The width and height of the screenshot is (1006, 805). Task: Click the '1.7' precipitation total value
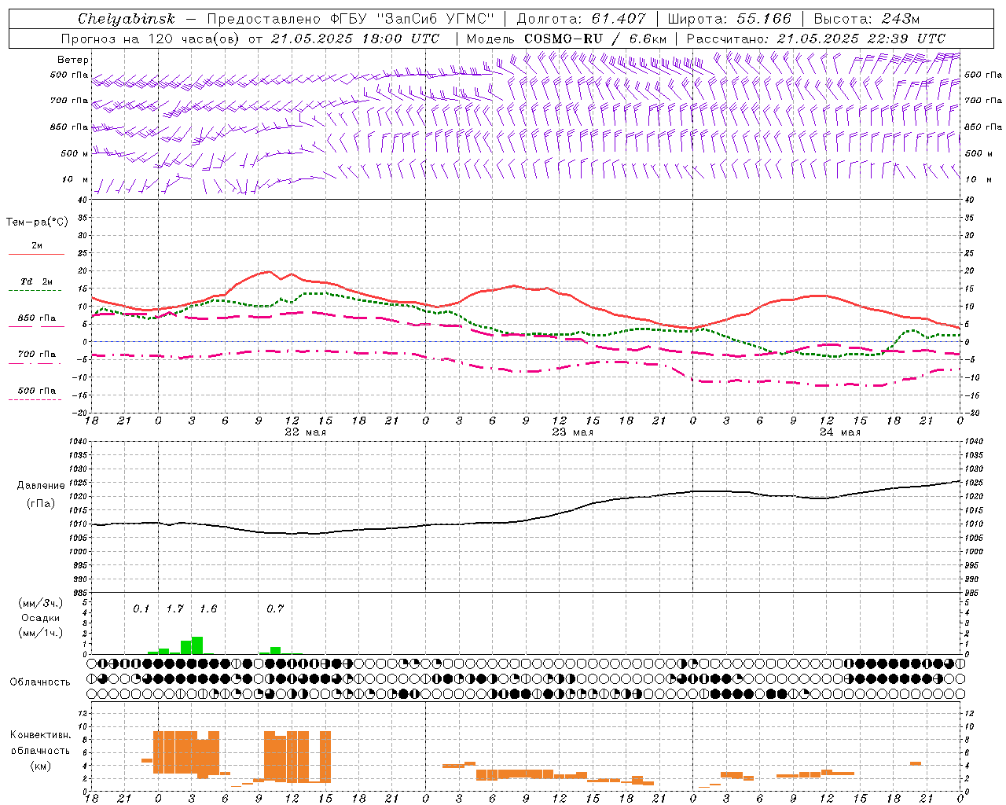[x=174, y=608]
